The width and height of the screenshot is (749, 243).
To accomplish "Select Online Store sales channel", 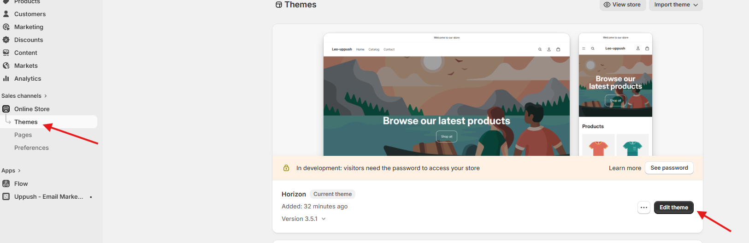I will 32,109.
